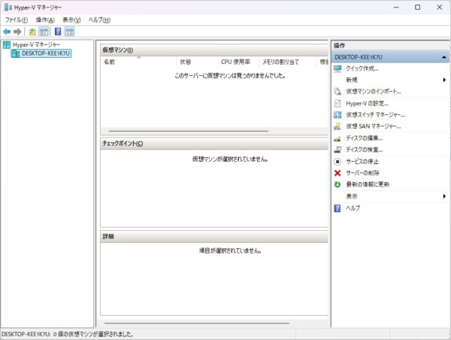Viewport: 451px width, 340px height.
Task: Click サーバーの削除 action
Action: click(x=362, y=173)
